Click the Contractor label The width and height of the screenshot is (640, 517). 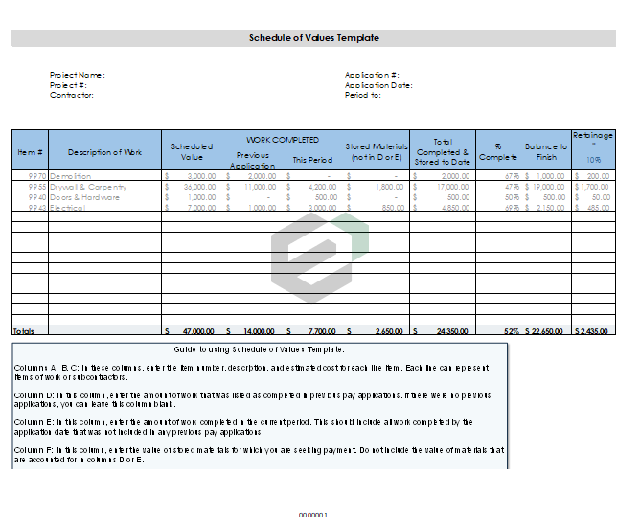(x=71, y=95)
